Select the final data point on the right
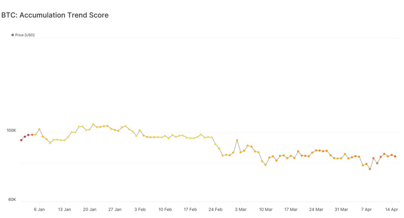Image resolution: width=404 pixels, height=218 pixels. click(395, 156)
